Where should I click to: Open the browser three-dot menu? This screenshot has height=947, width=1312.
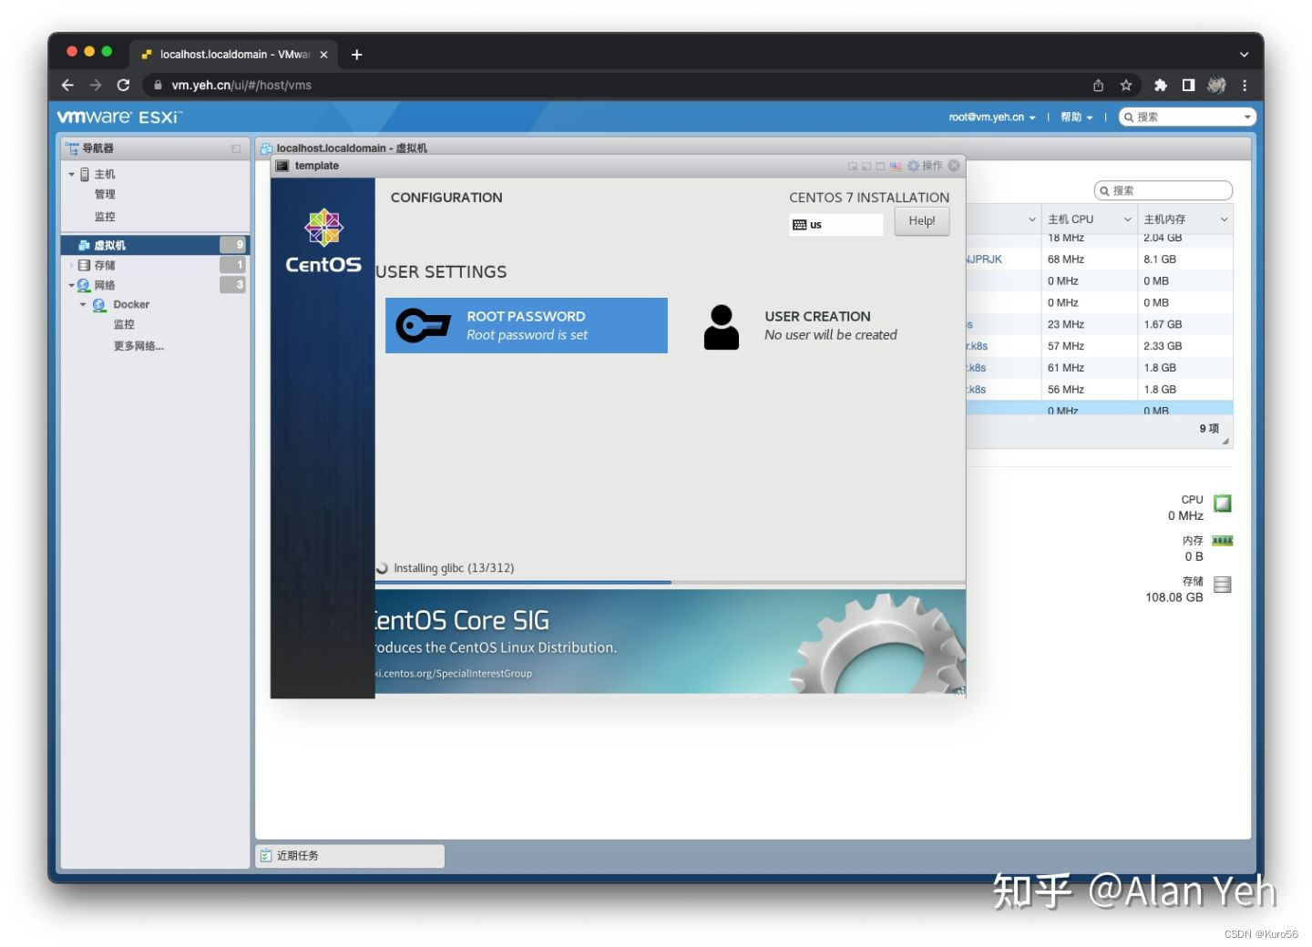1245,85
